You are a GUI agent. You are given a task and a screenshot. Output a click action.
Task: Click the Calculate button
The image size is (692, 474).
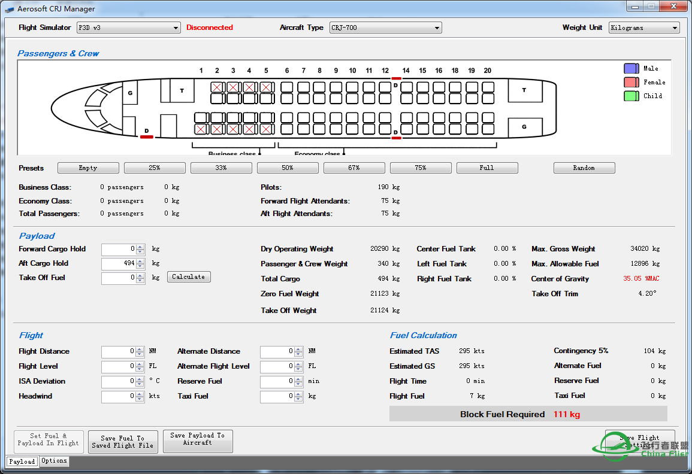[x=189, y=277]
